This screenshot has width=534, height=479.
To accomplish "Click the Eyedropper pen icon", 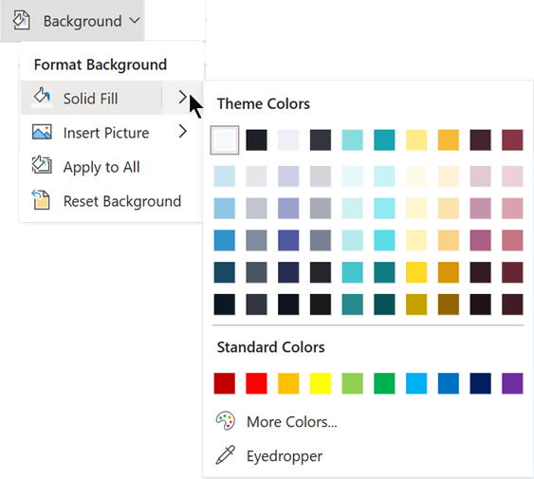I will pos(226,454).
